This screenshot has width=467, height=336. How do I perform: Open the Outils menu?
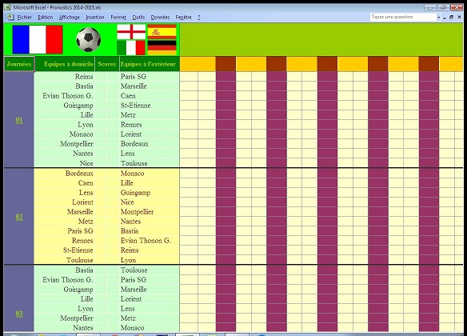click(138, 18)
